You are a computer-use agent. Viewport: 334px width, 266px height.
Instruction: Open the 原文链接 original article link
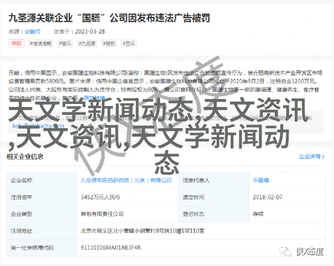point(94,98)
